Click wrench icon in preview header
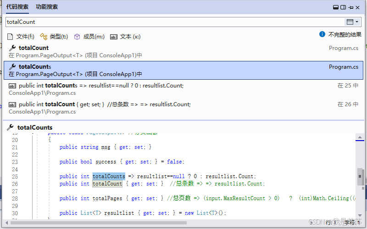367x229 pixels. (x=10, y=127)
